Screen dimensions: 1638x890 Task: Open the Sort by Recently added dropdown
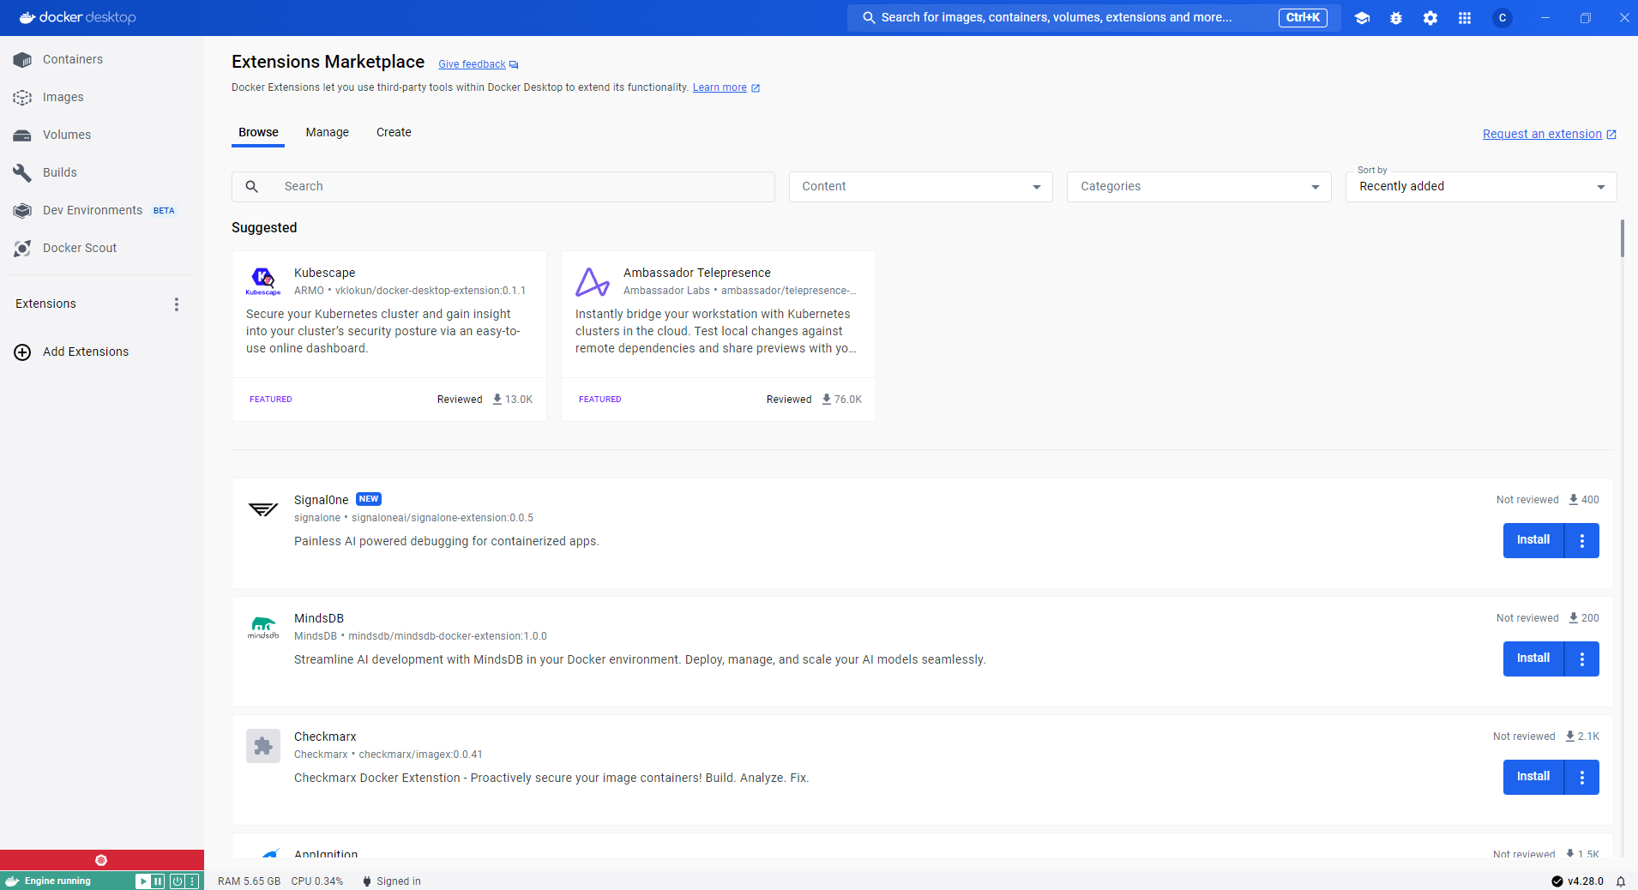1481,187
